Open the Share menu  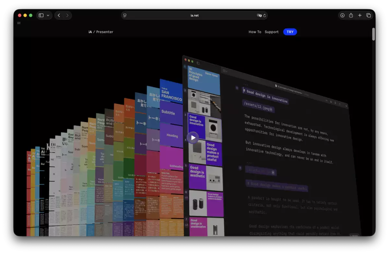(351, 15)
